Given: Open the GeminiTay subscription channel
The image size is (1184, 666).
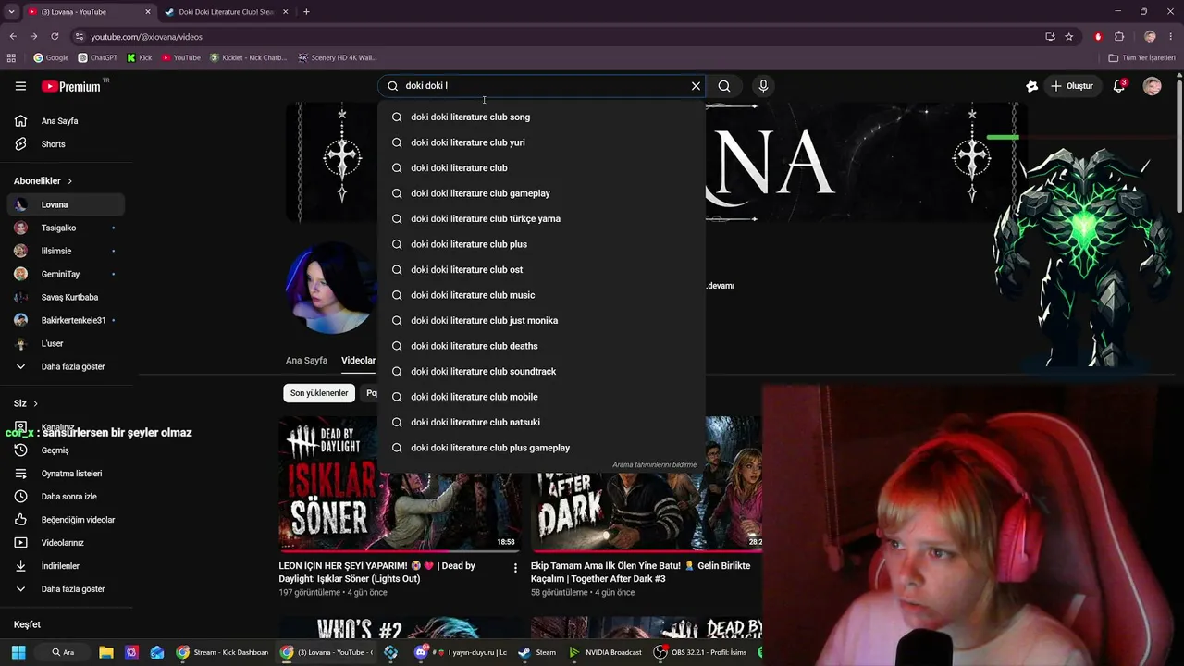Looking at the screenshot, I should click(x=66, y=274).
